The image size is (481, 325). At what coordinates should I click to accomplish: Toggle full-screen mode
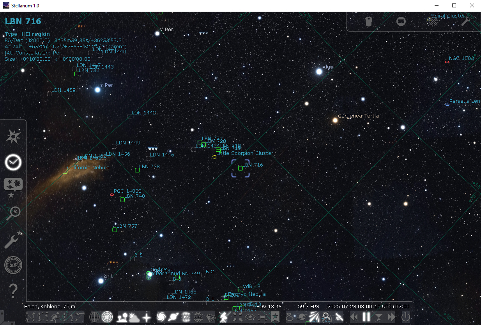coord(262,317)
